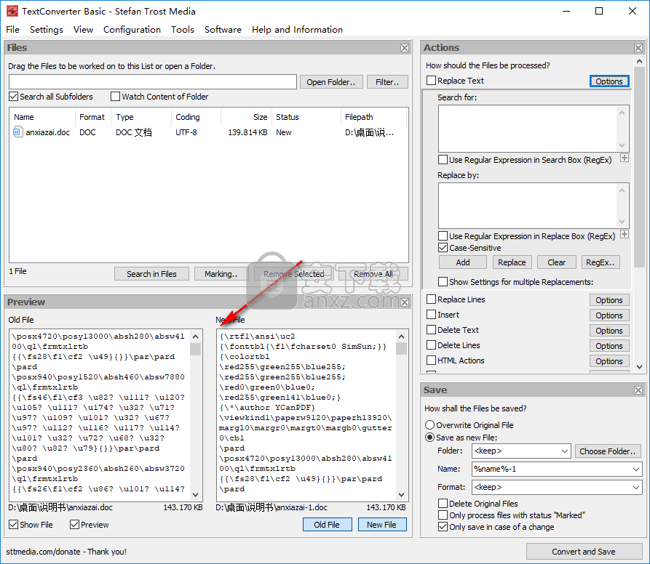
Task: Open Help and Information menu
Action: tap(297, 29)
